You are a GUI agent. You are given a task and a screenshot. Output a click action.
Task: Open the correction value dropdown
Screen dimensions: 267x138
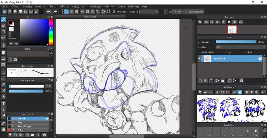click(x=148, y=12)
